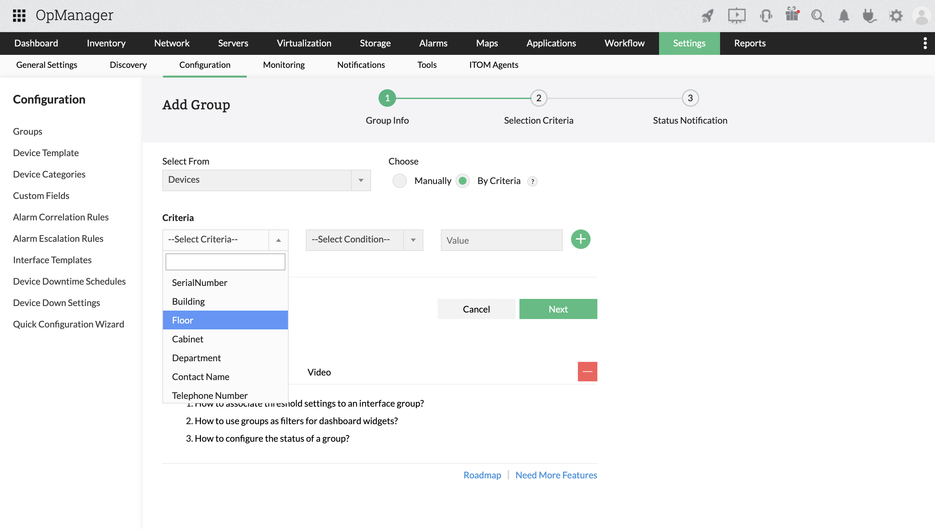
Task: Select the Manually radio button
Action: [x=399, y=180]
